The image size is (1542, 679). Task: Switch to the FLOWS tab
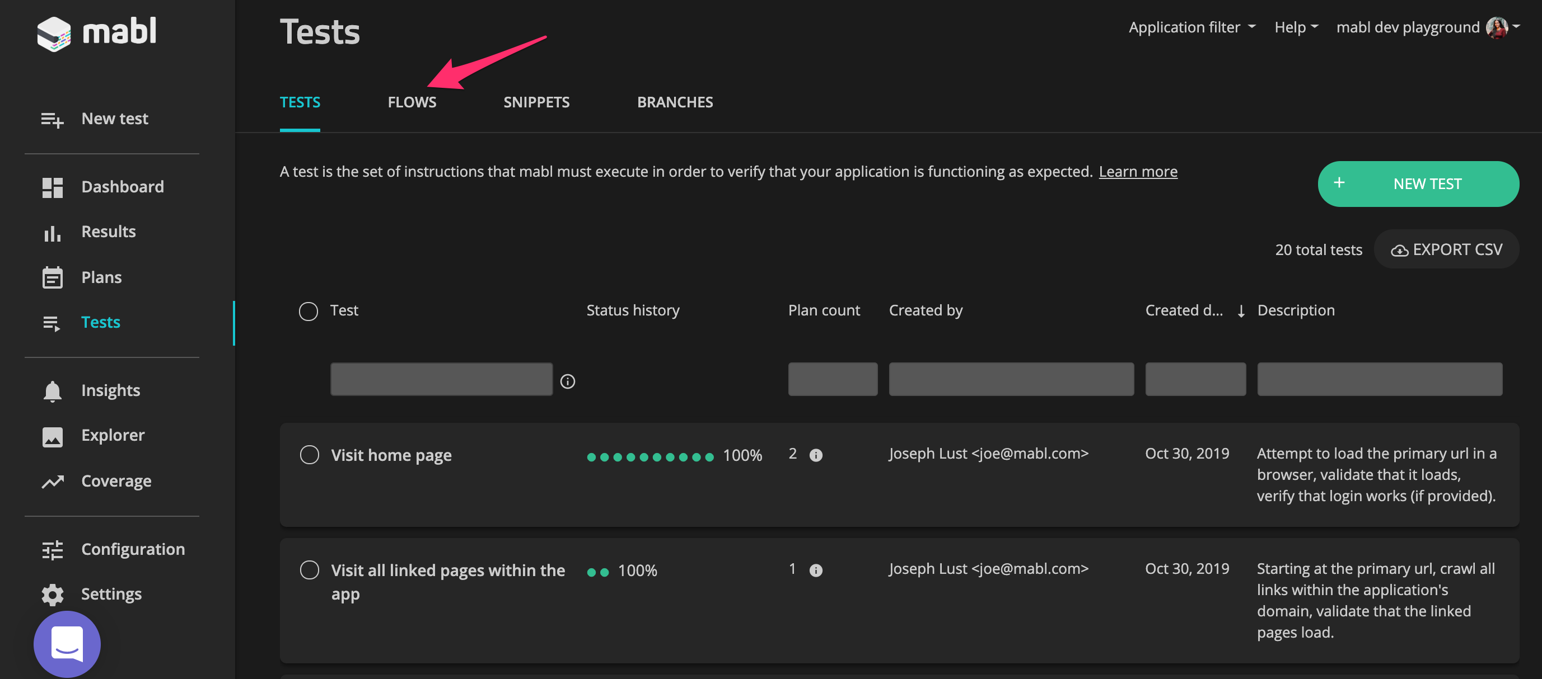pos(411,102)
